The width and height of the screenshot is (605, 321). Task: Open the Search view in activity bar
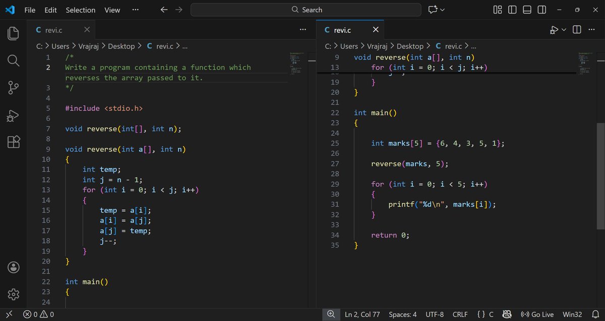click(14, 61)
